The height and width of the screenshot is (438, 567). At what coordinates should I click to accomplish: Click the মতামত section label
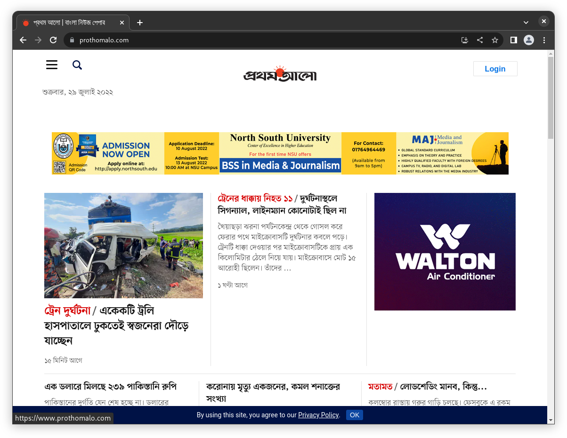click(x=380, y=386)
